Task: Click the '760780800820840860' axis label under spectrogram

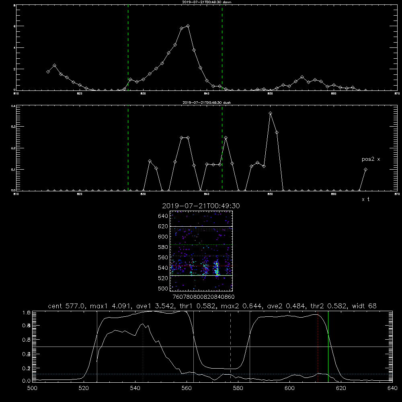Action: tap(203, 297)
